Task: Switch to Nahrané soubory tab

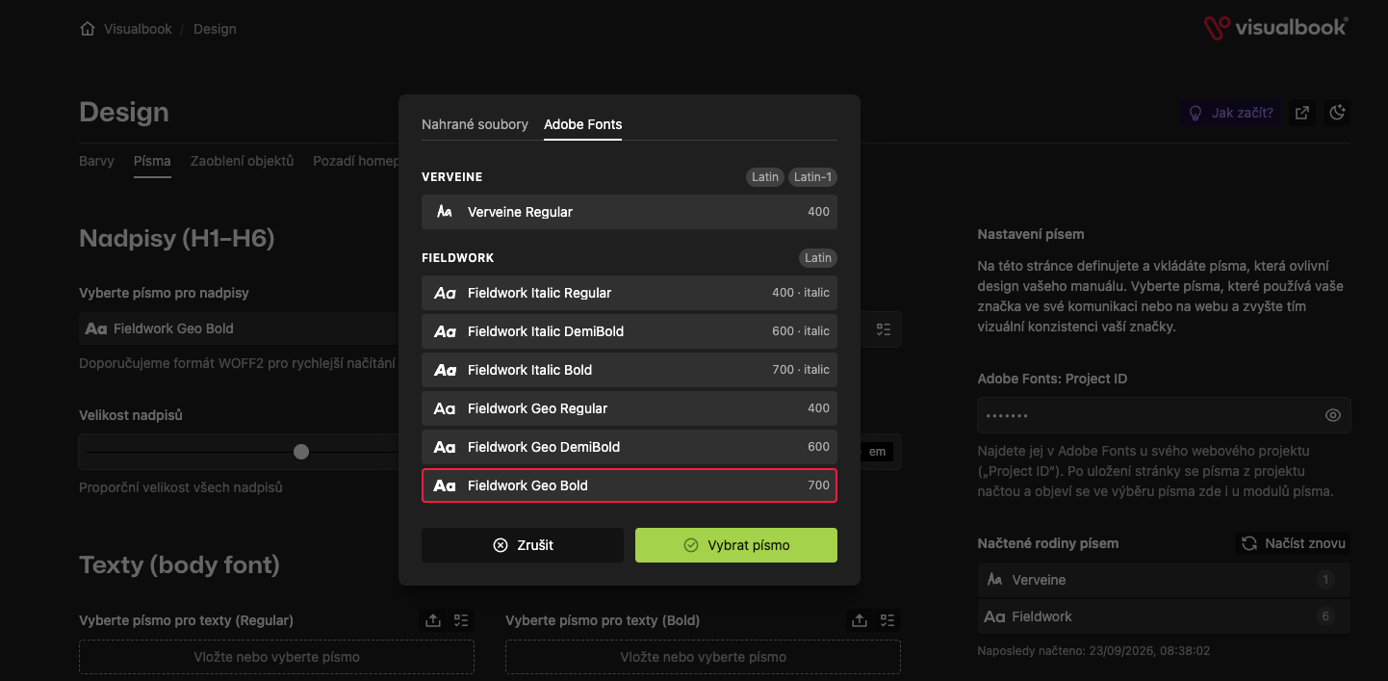Action: click(475, 124)
